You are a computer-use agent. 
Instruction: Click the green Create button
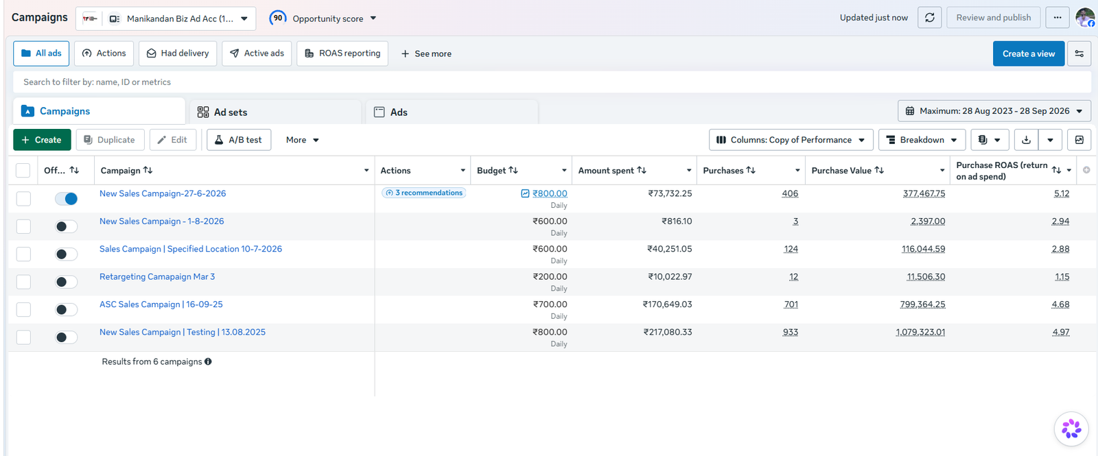pos(42,140)
